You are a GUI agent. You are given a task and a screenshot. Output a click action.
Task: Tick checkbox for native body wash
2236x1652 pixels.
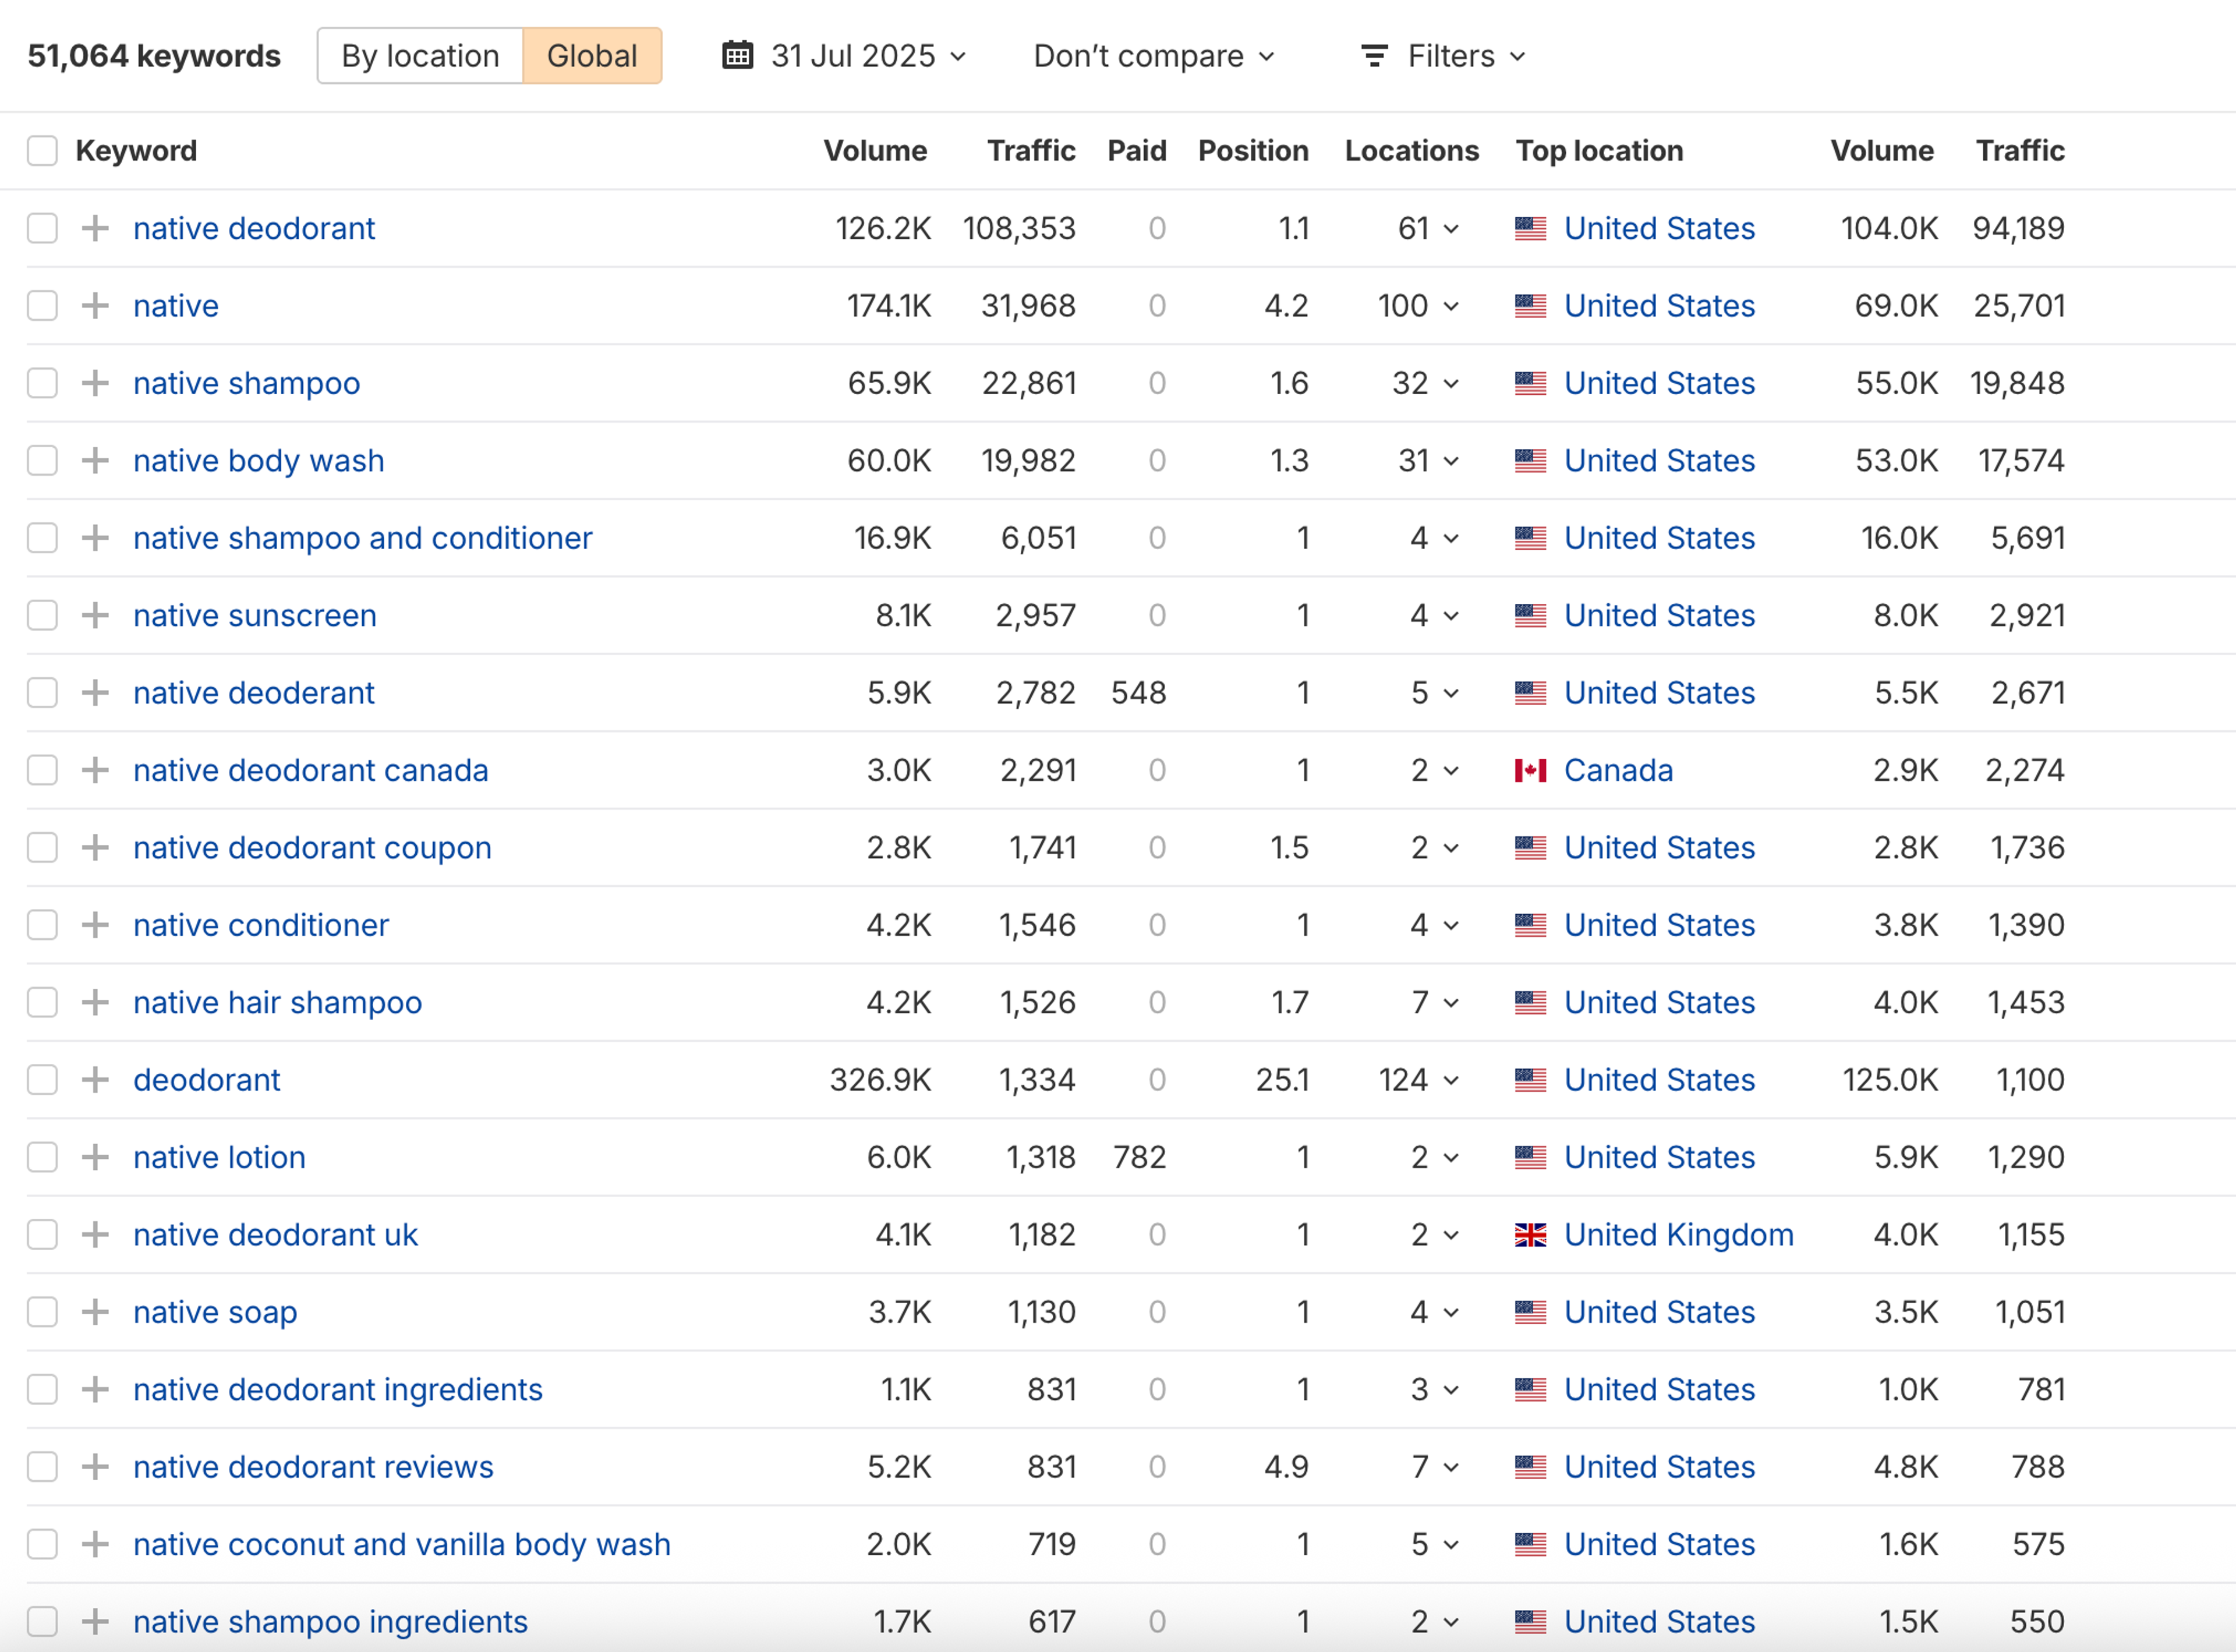click(x=42, y=461)
